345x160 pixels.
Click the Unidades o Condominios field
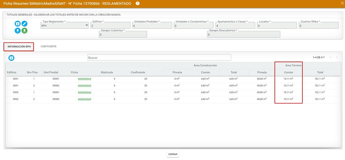pos(194,25)
